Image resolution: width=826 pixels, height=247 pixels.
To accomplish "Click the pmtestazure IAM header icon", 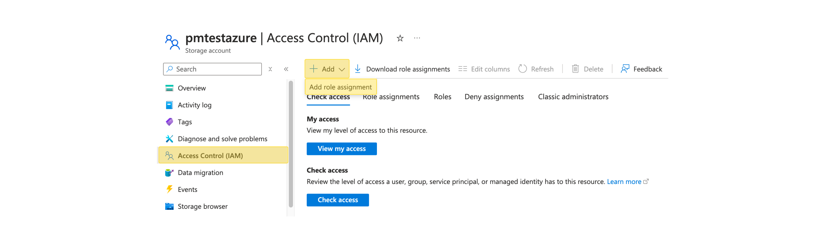I will (172, 42).
